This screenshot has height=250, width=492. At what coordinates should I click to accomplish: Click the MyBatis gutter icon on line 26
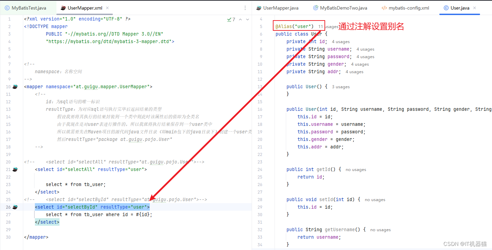tap(15, 207)
